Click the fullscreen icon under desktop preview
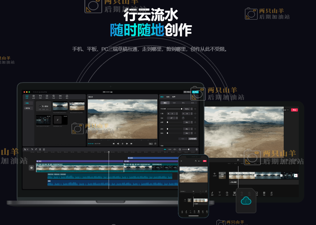This screenshot has width=316, height=225. coord(155,144)
